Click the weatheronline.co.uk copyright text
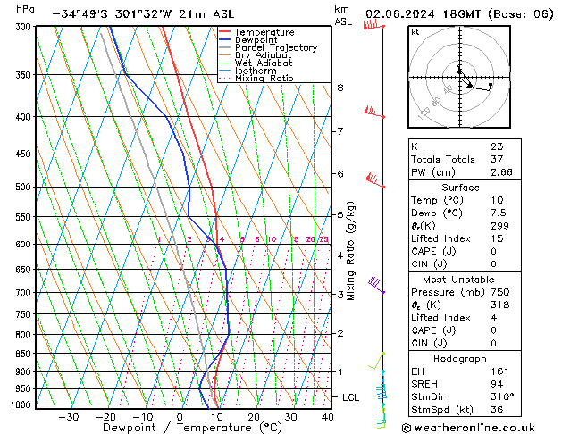The height and width of the screenshot is (434, 562). [x=468, y=428]
